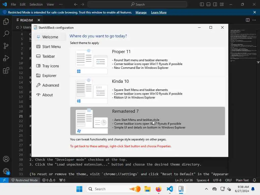Open Run and Debug view in VS Code
260x195 pixels.
pyautogui.click(x=6, y=58)
